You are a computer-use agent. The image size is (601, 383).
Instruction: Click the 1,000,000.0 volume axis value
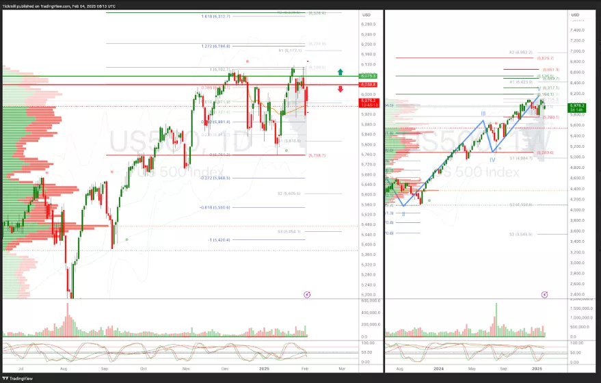pos(581,317)
